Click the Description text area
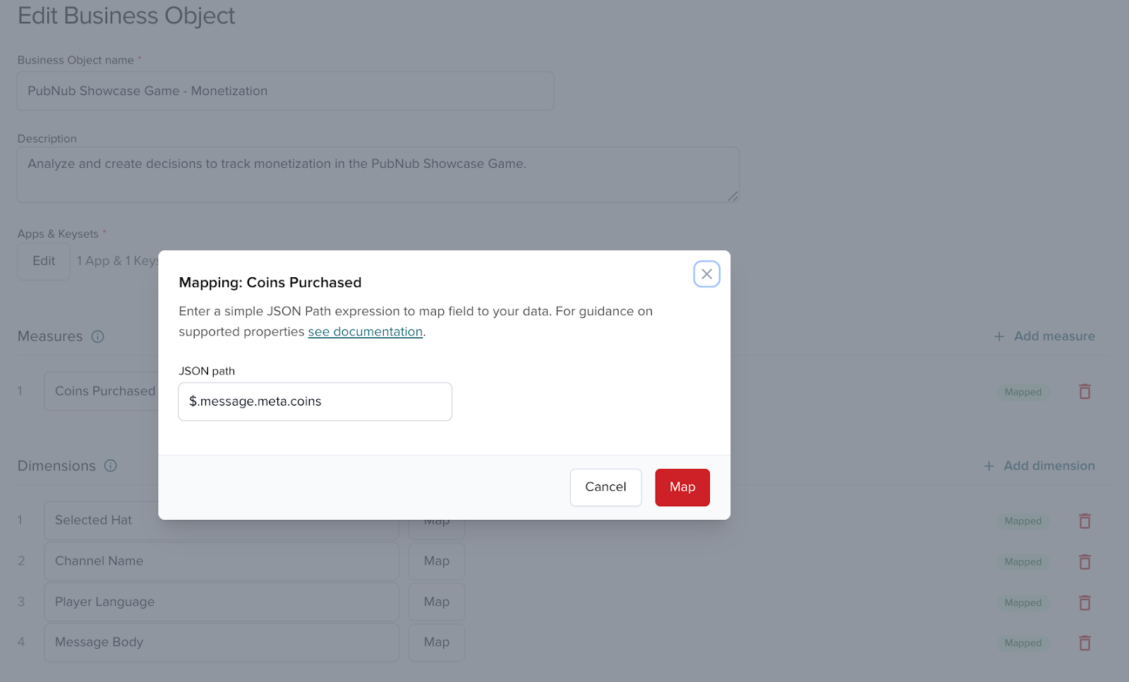This screenshot has height=682, width=1129. pyautogui.click(x=378, y=174)
